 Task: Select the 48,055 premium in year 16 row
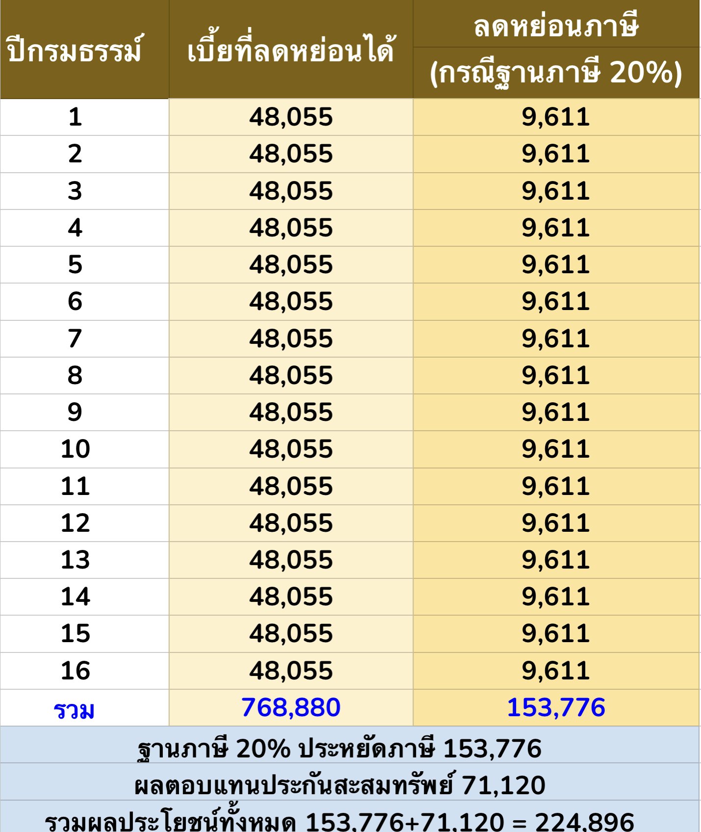pyautogui.click(x=290, y=671)
